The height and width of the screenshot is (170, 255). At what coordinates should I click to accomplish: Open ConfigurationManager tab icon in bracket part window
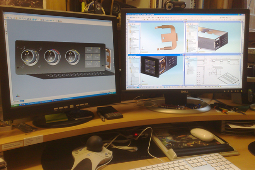point(133,24)
